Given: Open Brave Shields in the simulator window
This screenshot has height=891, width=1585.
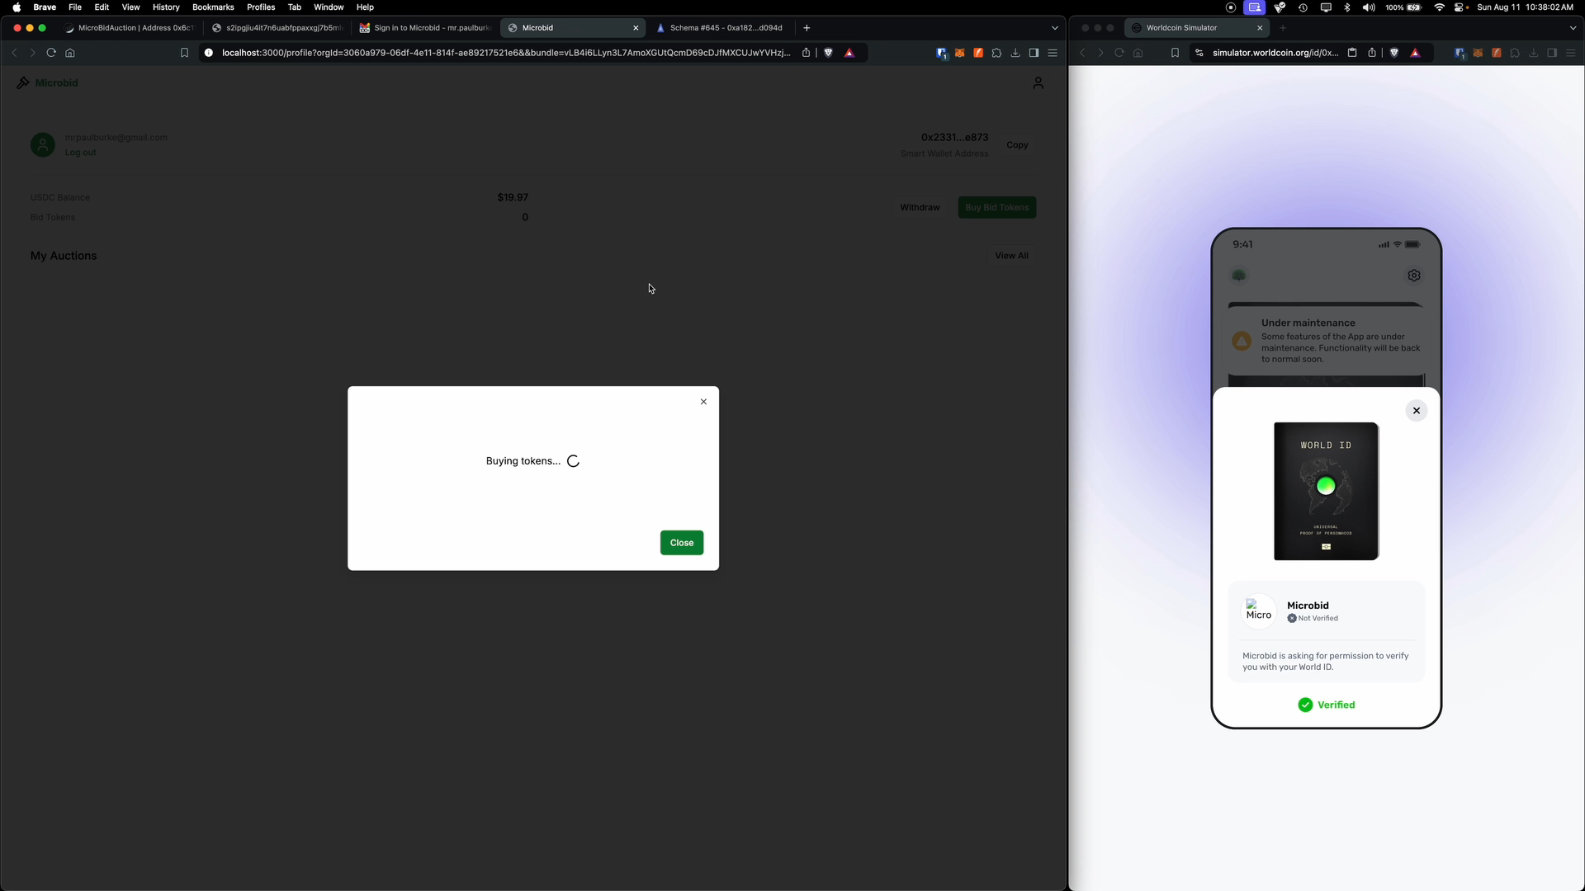Looking at the screenshot, I should (x=1394, y=53).
